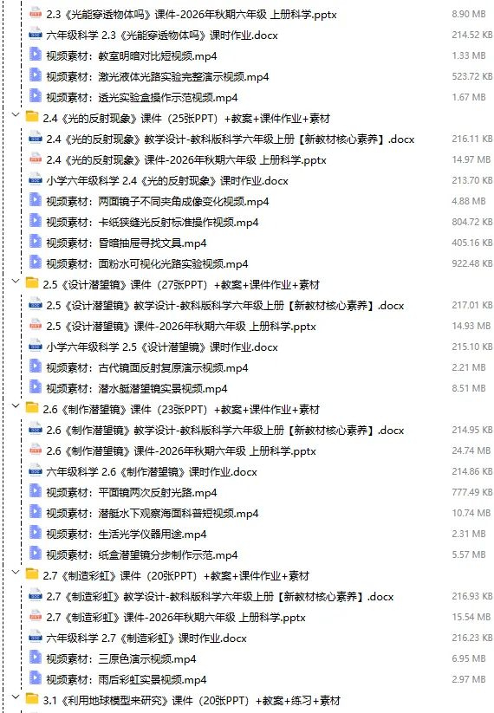Click the video icon beside 激光液体光路实验完整演示视频.mp4
Viewport: 494px width, 713px height.
[35, 76]
